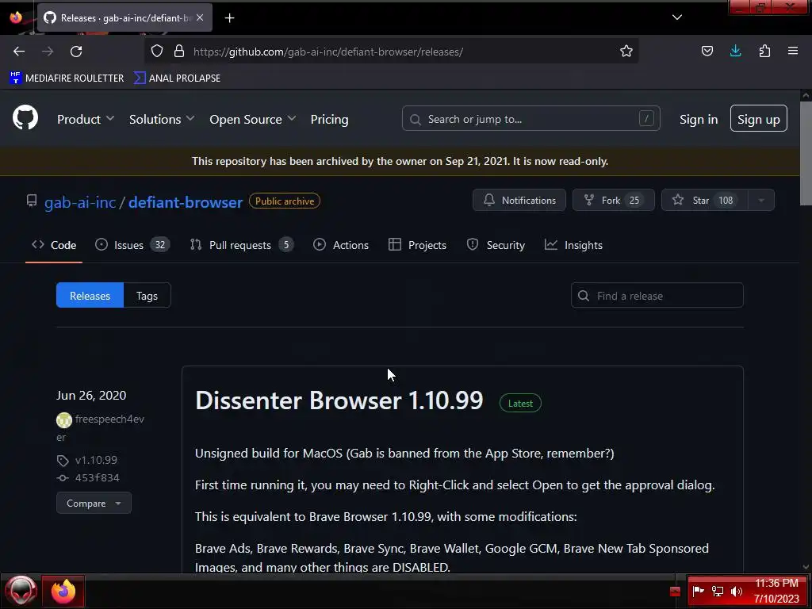Open the Pricing page
Image resolution: width=812 pixels, height=609 pixels.
(329, 119)
